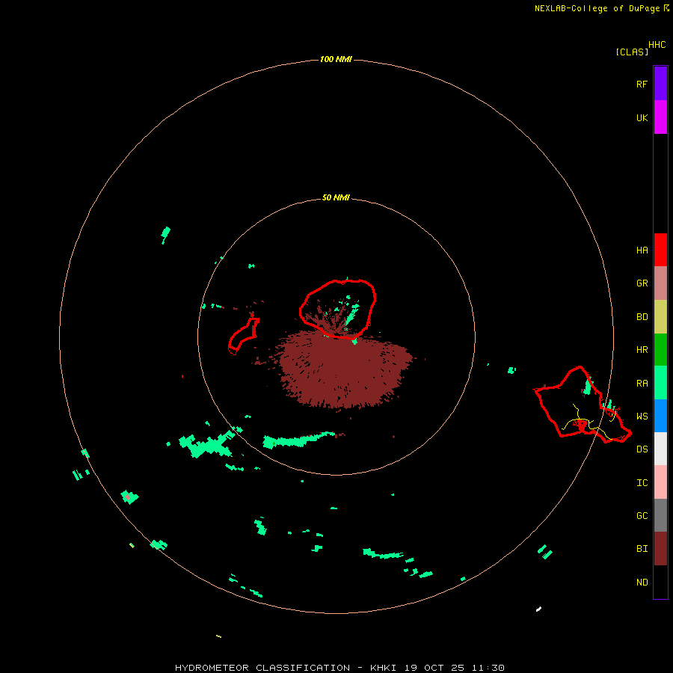Click the red-outlined island at the east edge
673x673 pixels.
[582, 405]
